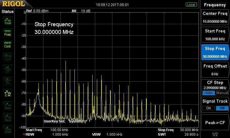
Task: Set CF Step to Auto
Action: [x=208, y=93]
